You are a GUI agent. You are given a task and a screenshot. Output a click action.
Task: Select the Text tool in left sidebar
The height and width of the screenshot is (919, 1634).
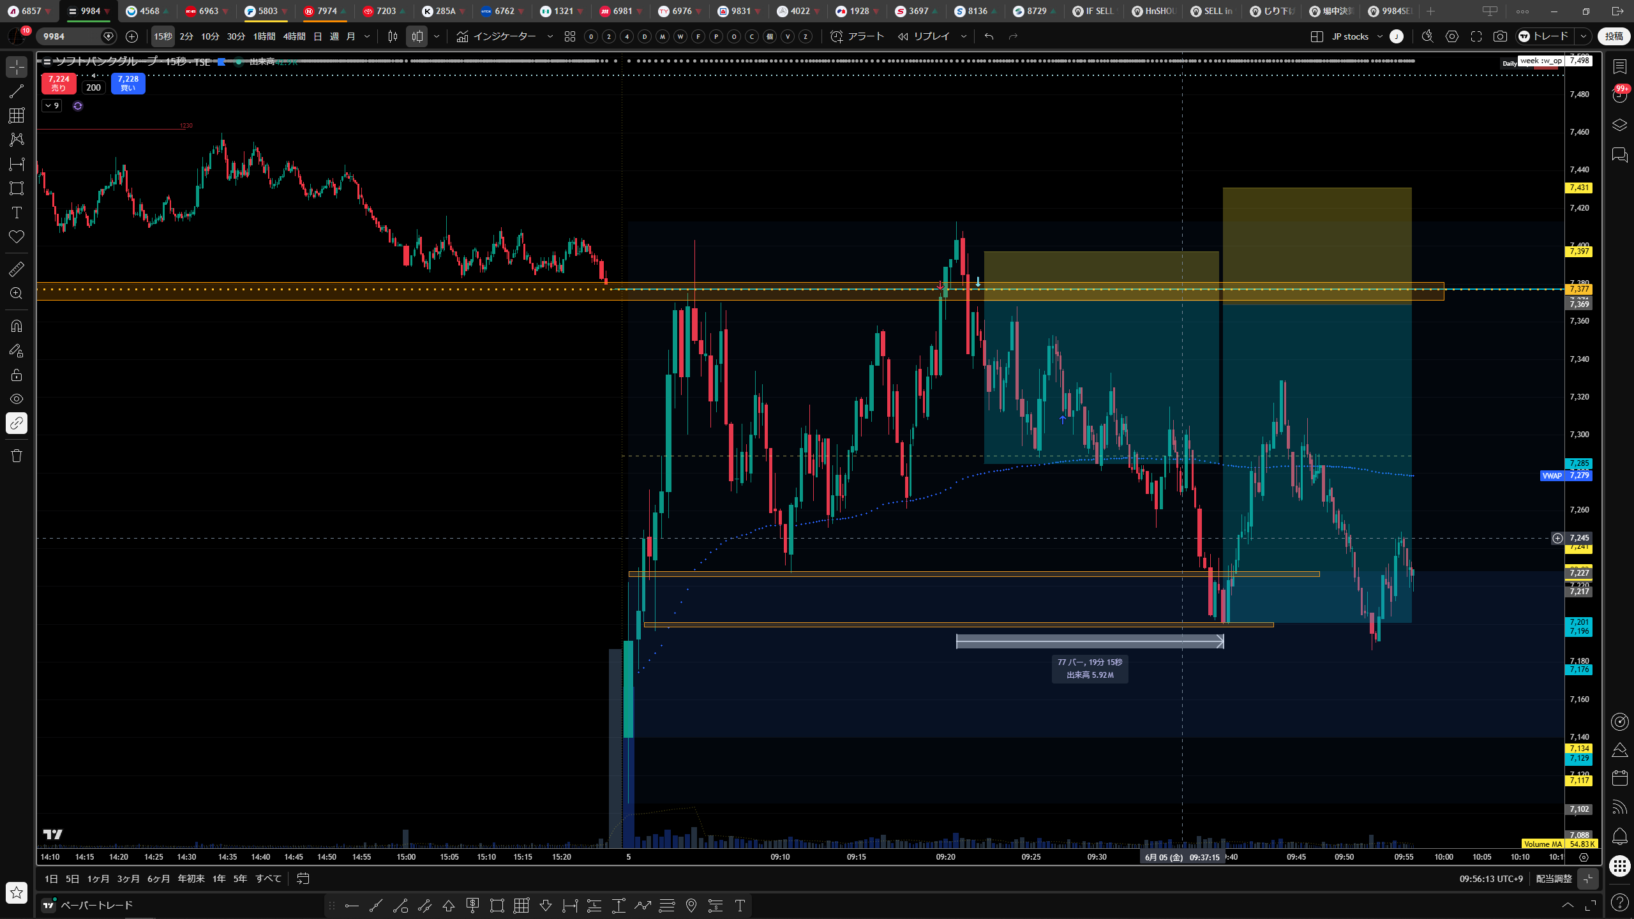coord(17,213)
